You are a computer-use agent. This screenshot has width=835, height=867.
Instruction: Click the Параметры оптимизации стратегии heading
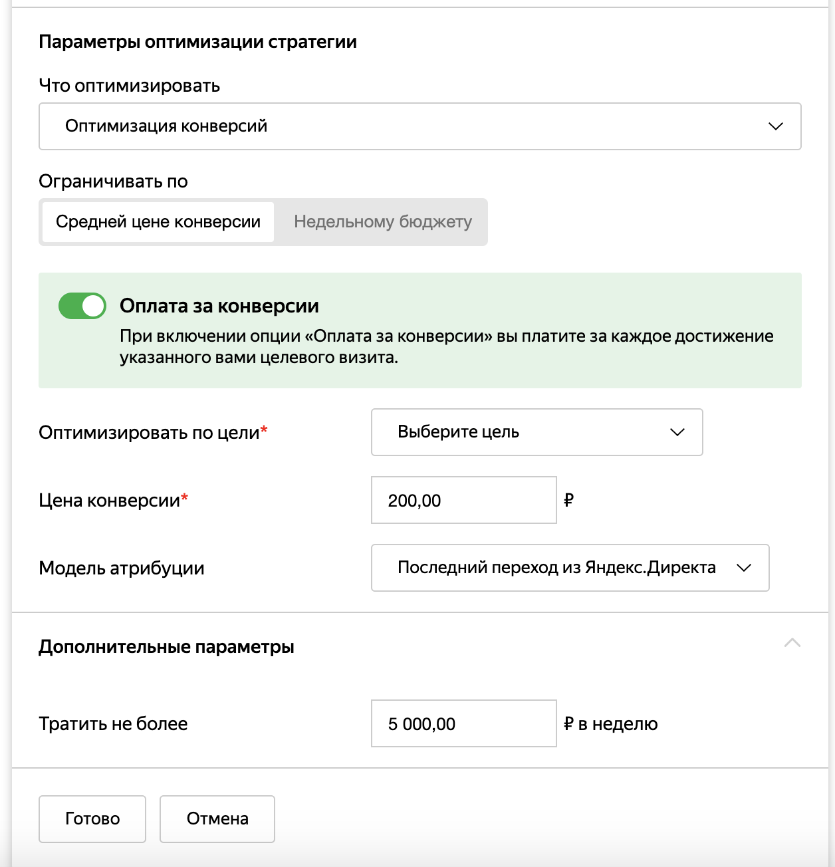tap(197, 42)
